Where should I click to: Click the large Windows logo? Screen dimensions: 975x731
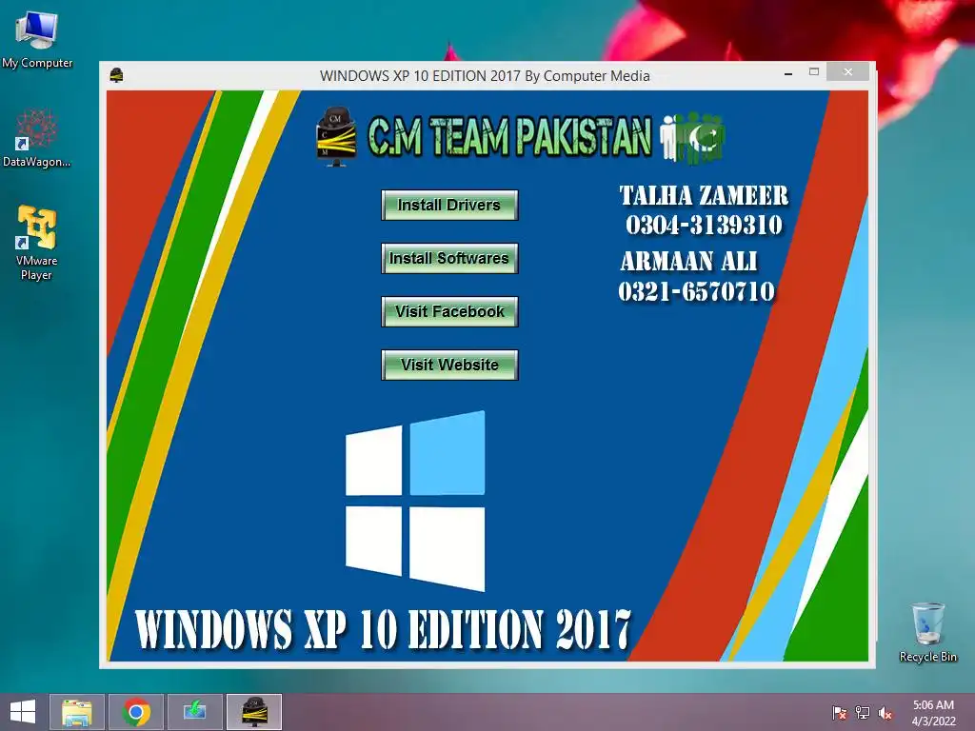(x=415, y=501)
